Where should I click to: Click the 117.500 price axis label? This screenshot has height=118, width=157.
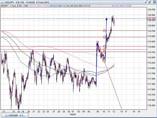[x=151, y=79]
